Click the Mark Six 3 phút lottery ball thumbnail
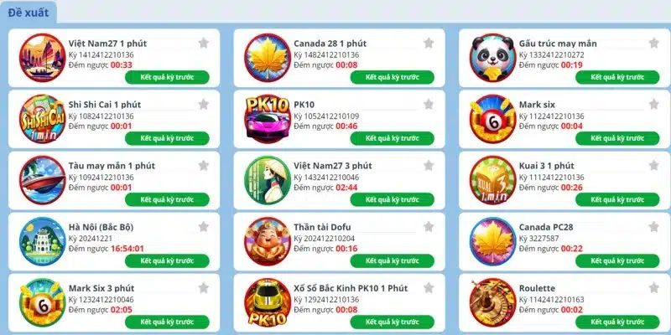 [x=43, y=302]
